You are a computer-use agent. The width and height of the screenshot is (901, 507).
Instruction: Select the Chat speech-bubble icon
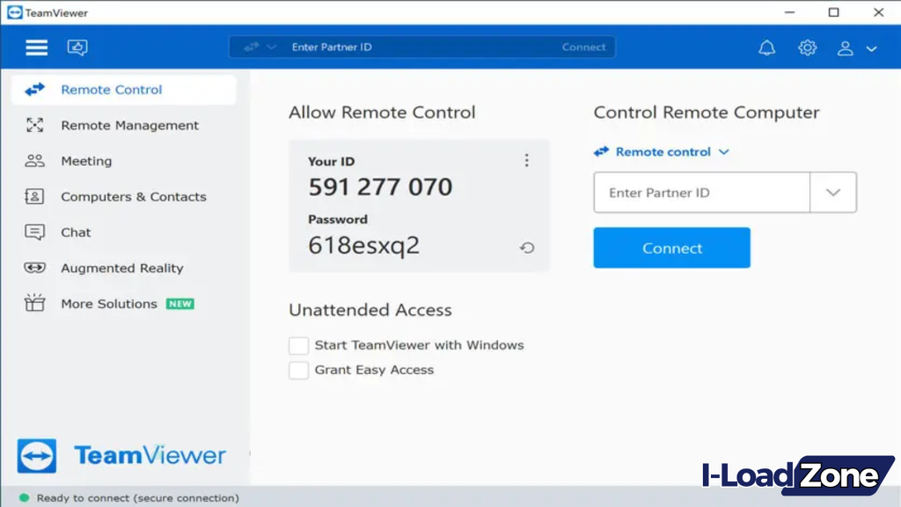click(x=34, y=231)
